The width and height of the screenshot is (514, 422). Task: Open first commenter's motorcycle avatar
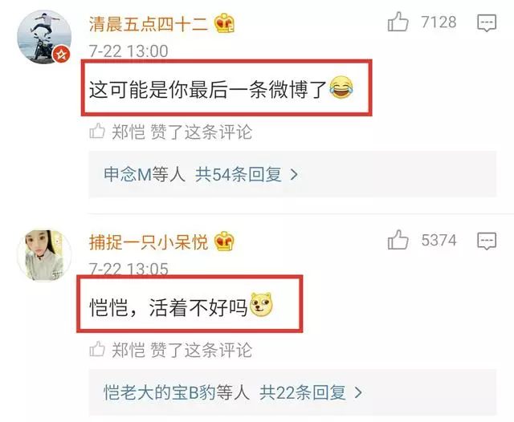pos(44,37)
